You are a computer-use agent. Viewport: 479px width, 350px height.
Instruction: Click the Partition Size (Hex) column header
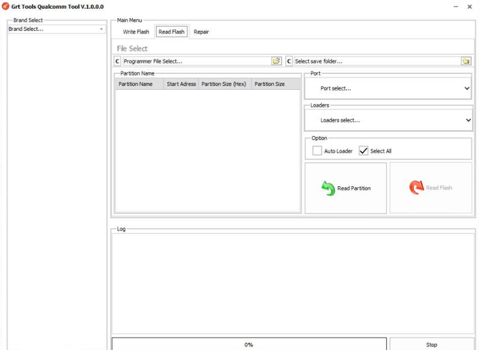click(x=225, y=84)
